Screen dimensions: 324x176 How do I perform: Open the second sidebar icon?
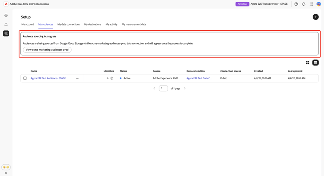6,24
